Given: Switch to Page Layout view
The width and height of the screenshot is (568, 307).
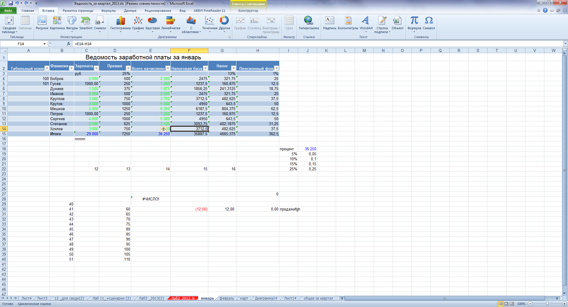Looking at the screenshot, I should [506, 304].
